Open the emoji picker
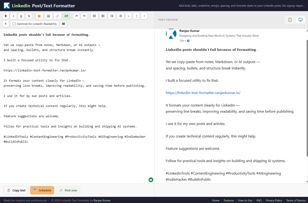The width and height of the screenshot is (308, 203). [39, 16]
